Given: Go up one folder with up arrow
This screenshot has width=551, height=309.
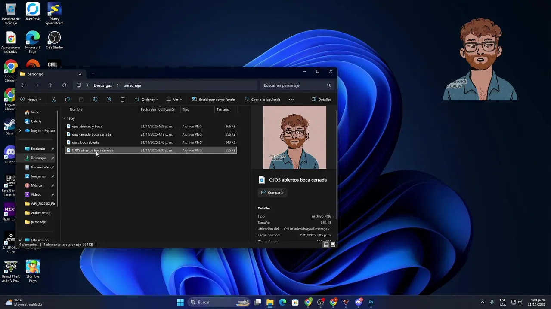Looking at the screenshot, I should click(x=50, y=85).
